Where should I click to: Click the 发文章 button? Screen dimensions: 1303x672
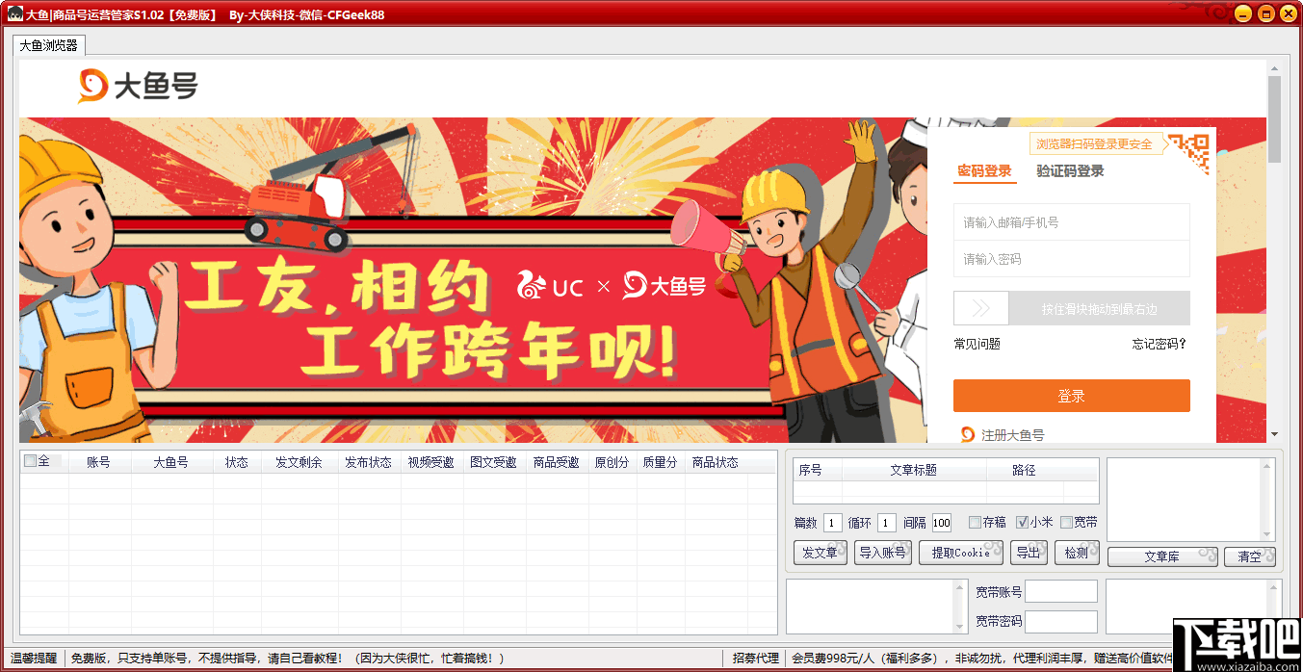point(820,552)
